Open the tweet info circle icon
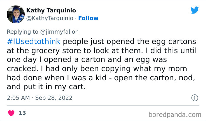This screenshot has width=206, height=121. 194,98
